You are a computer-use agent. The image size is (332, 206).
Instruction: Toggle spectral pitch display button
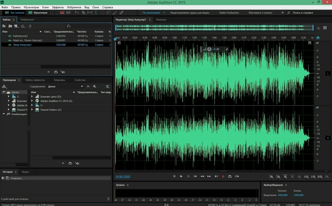pos(68,12)
